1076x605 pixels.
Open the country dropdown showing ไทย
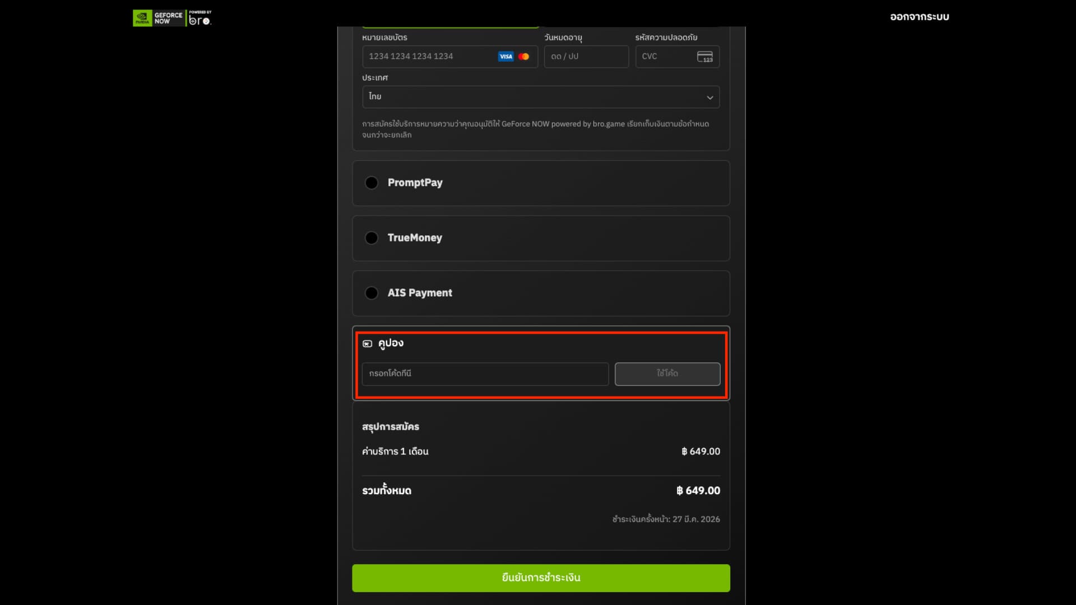tap(532, 97)
